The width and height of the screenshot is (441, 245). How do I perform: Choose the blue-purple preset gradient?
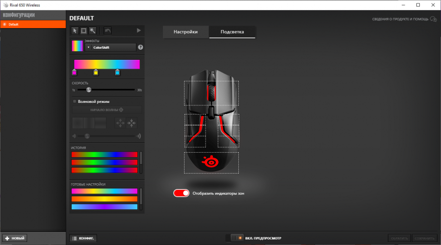pos(105,207)
